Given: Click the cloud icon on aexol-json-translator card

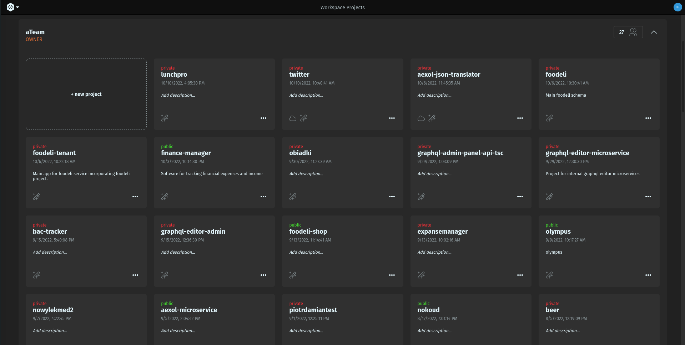Looking at the screenshot, I should pyautogui.click(x=421, y=118).
